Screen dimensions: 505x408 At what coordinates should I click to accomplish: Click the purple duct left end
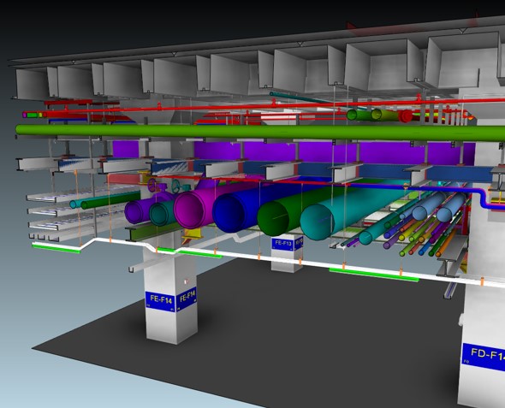click(x=134, y=212)
